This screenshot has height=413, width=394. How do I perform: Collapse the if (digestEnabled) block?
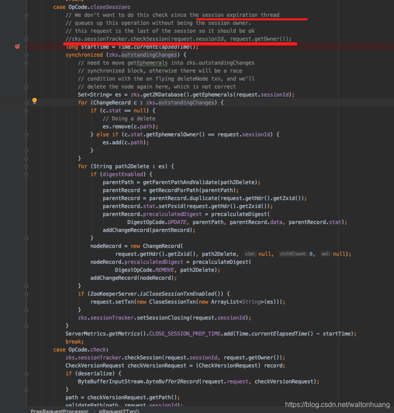(x=26, y=175)
